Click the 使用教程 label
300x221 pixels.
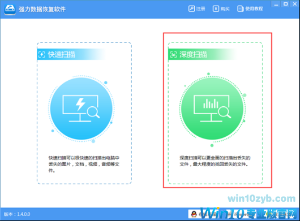(254, 9)
